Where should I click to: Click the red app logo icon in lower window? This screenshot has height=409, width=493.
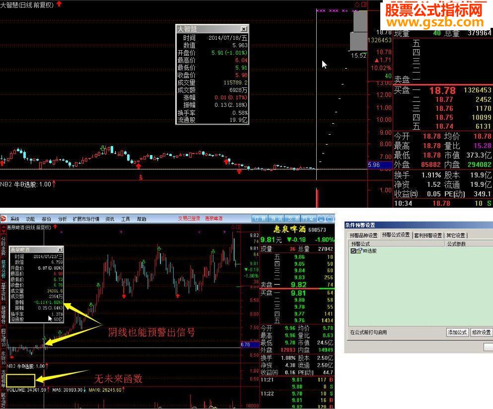click(x=3, y=219)
